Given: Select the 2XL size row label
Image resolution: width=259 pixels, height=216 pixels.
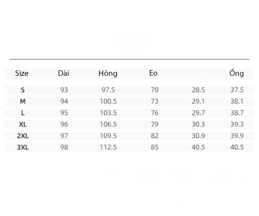Looking at the screenshot, I should (x=23, y=136).
